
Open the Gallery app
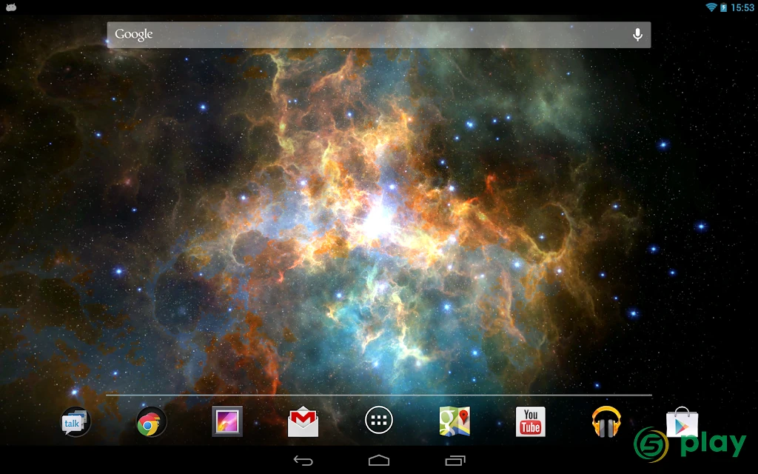pyautogui.click(x=227, y=421)
